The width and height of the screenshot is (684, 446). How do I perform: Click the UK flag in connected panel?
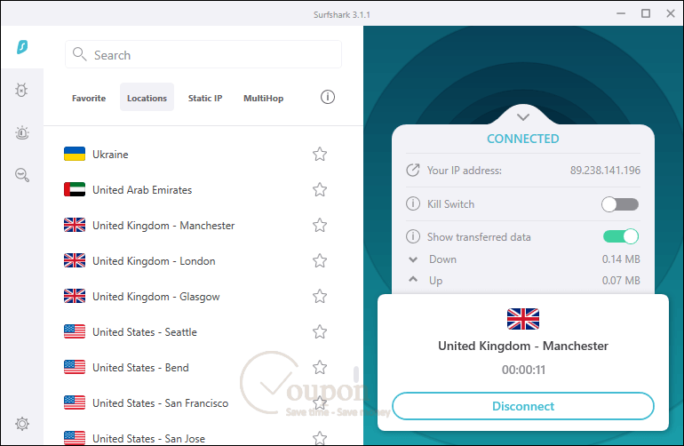(x=523, y=319)
